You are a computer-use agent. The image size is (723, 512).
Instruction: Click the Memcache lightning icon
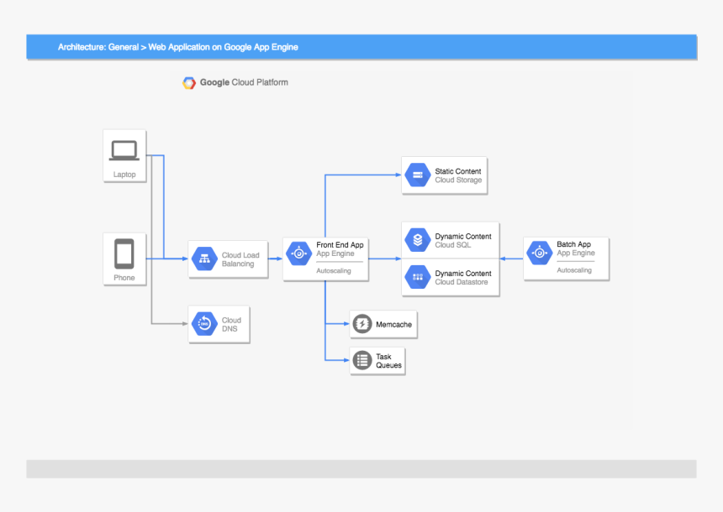click(361, 324)
